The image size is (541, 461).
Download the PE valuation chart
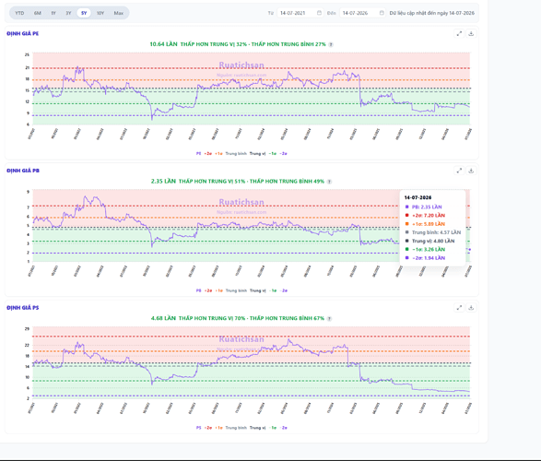(471, 33)
